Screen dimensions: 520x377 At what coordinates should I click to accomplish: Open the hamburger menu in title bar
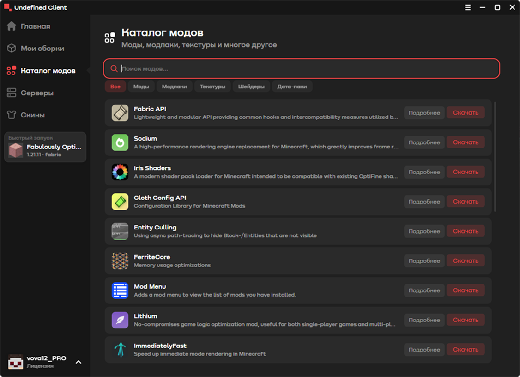click(x=468, y=7)
